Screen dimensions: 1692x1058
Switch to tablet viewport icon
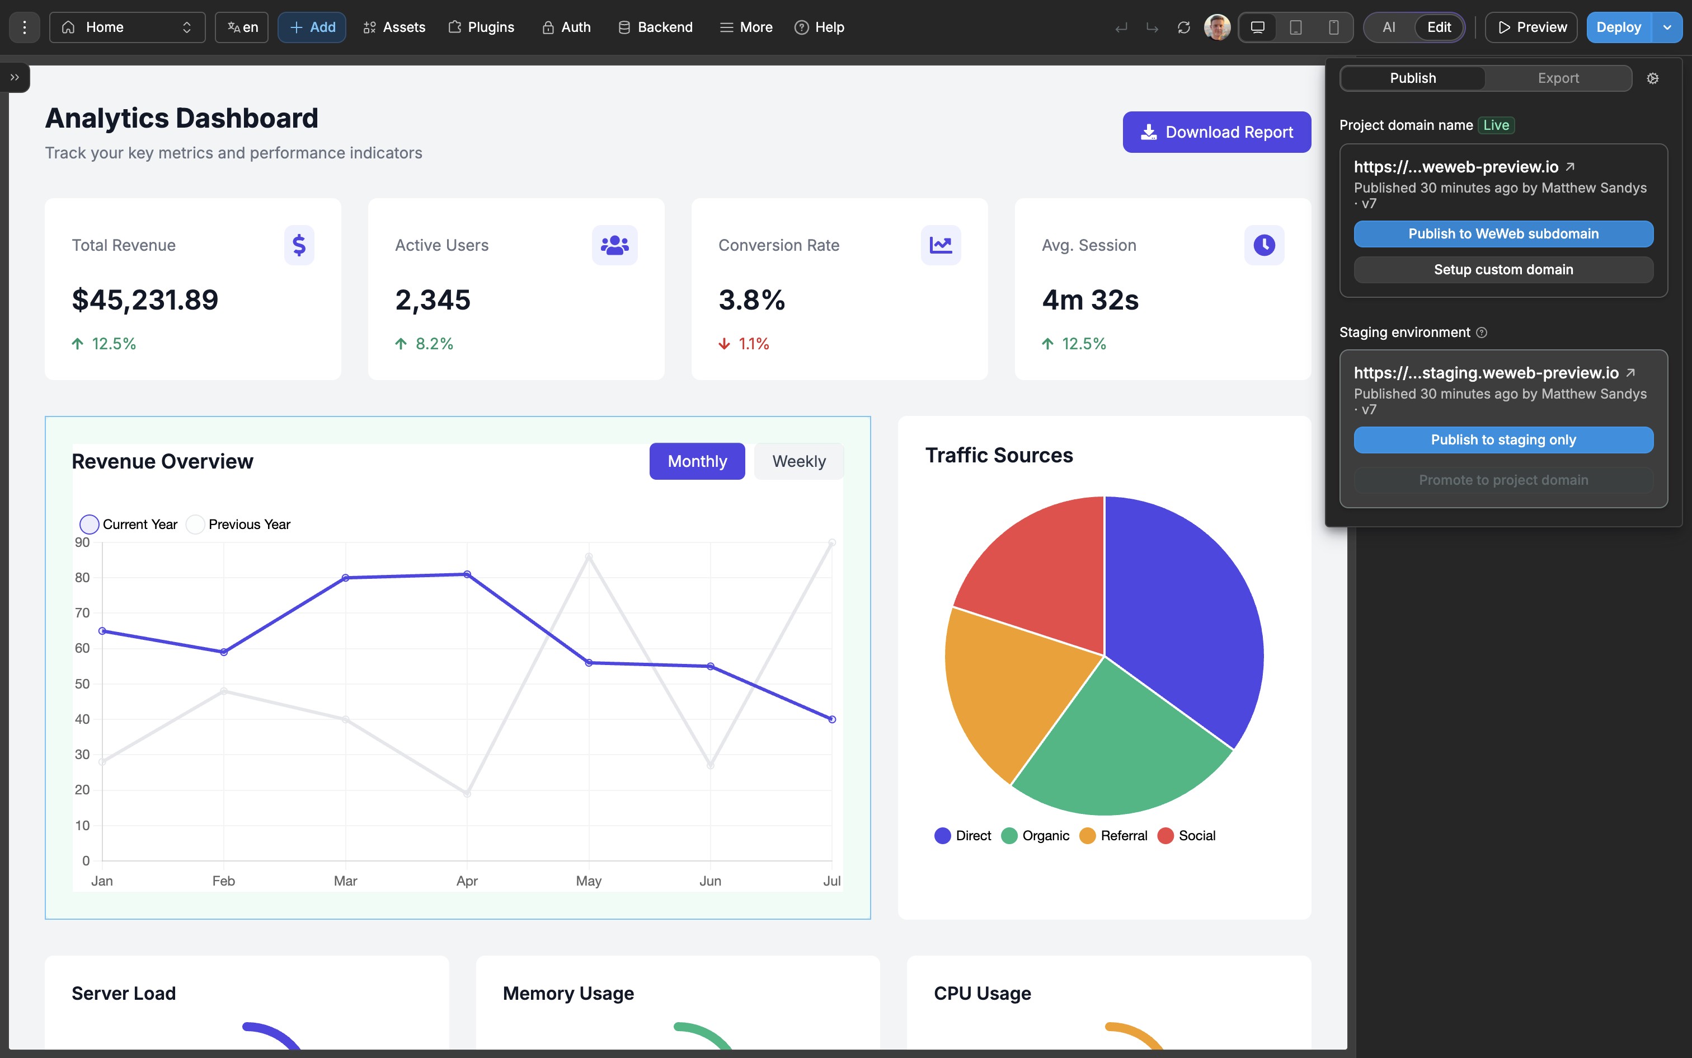(x=1295, y=27)
